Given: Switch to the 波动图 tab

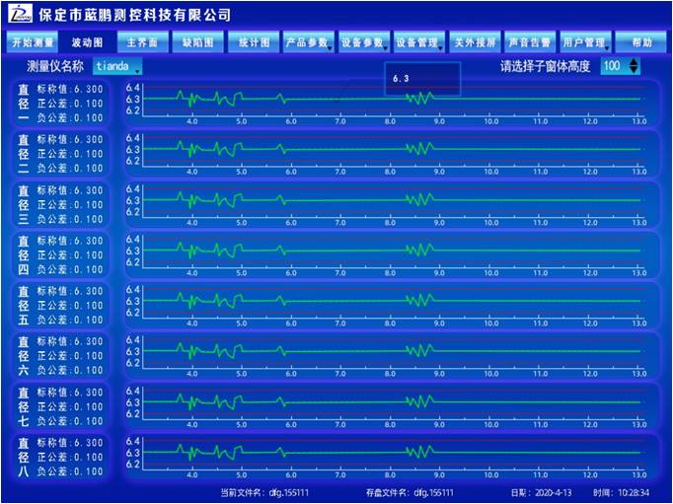Looking at the screenshot, I should [x=87, y=42].
